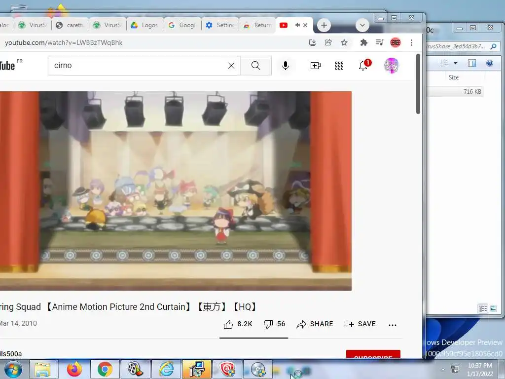Click SAVE to add video to playlist
Screen dimensions: 505x379
(x=360, y=324)
